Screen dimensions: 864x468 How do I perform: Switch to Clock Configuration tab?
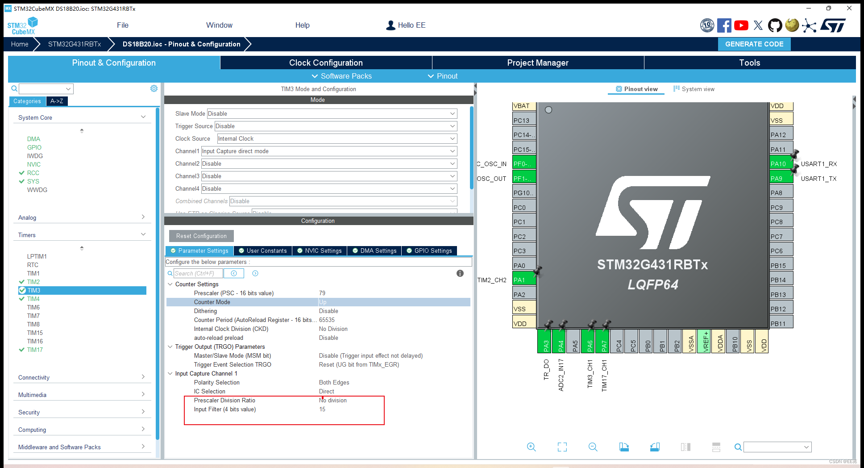pos(326,63)
